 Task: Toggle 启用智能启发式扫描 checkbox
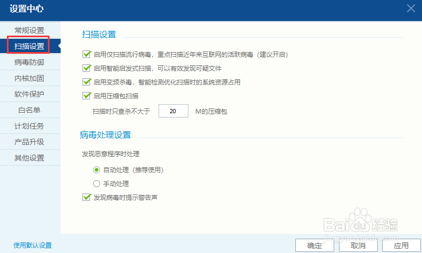click(x=87, y=68)
